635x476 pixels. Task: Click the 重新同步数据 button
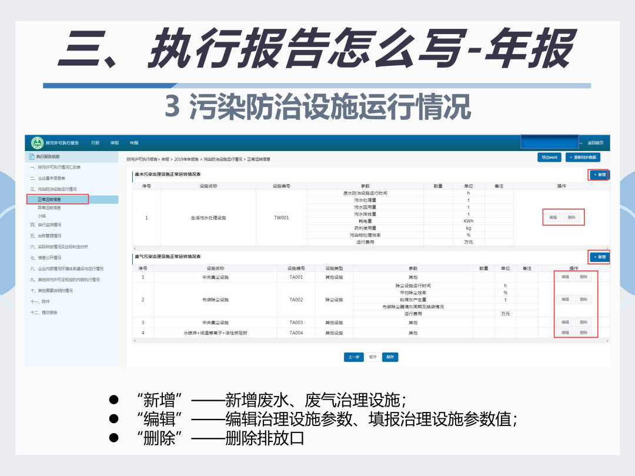(x=583, y=157)
